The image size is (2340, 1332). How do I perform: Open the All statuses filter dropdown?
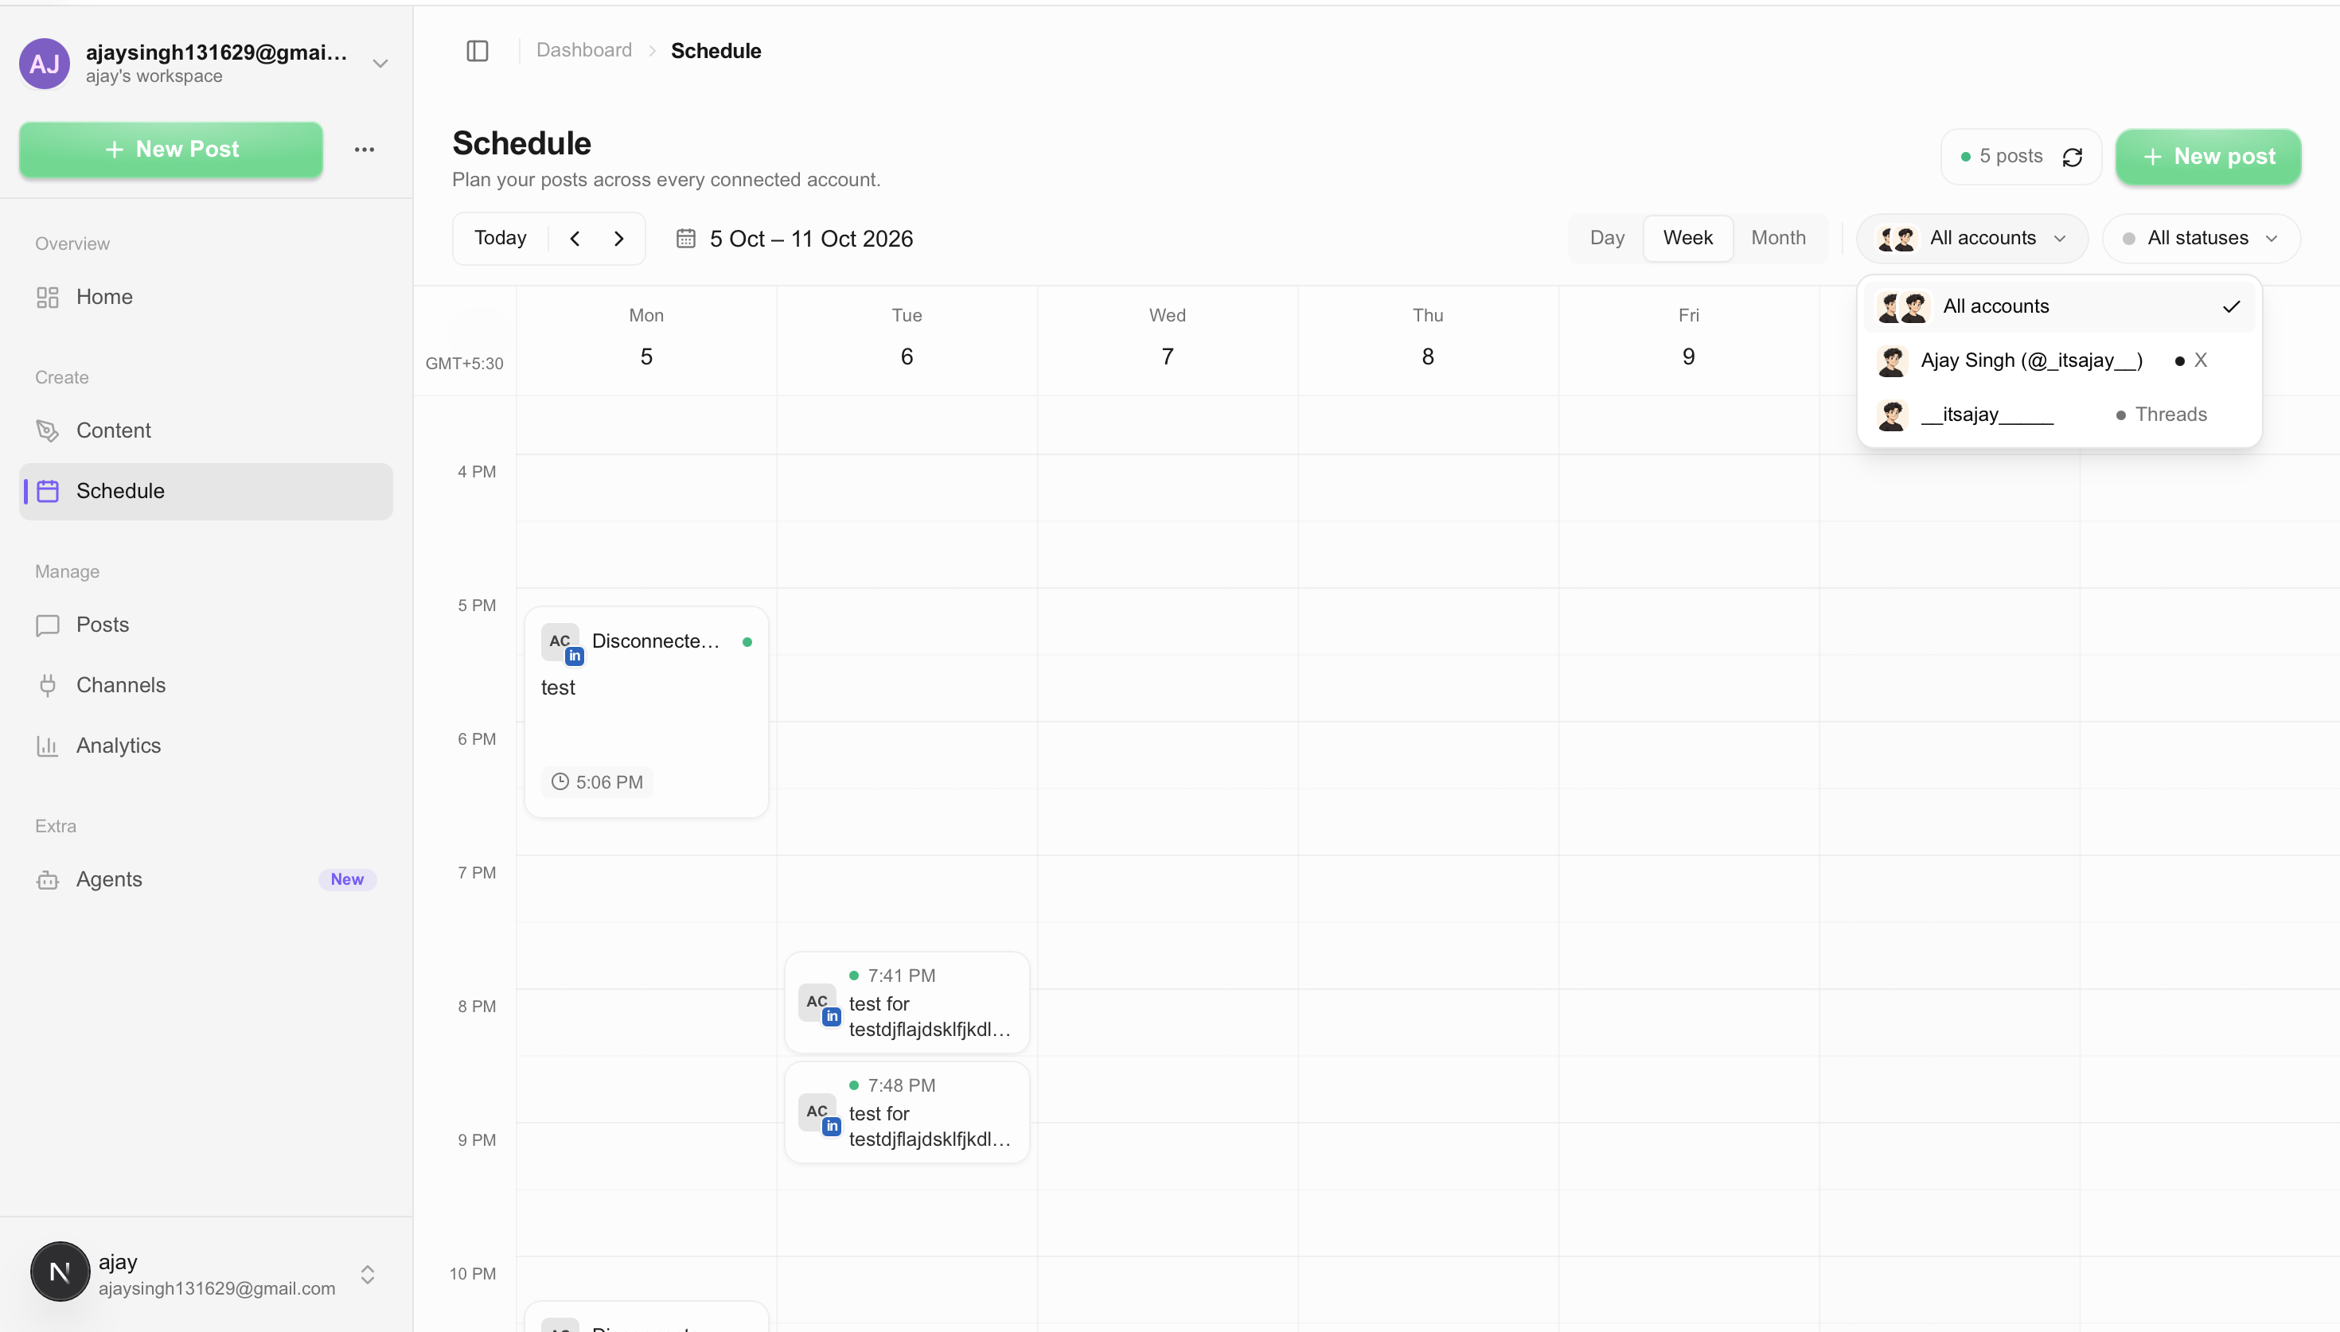[2201, 239]
